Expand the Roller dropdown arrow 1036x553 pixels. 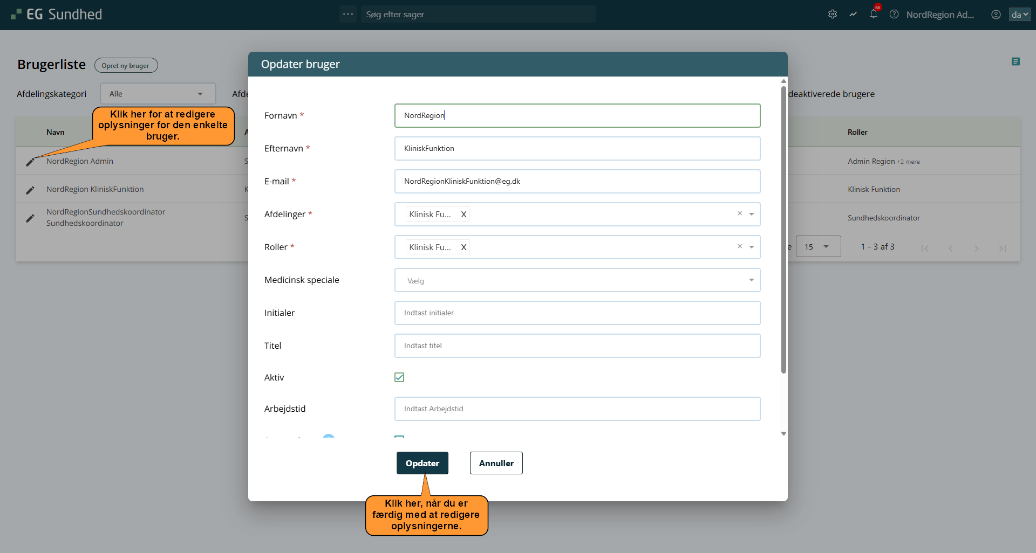point(752,247)
